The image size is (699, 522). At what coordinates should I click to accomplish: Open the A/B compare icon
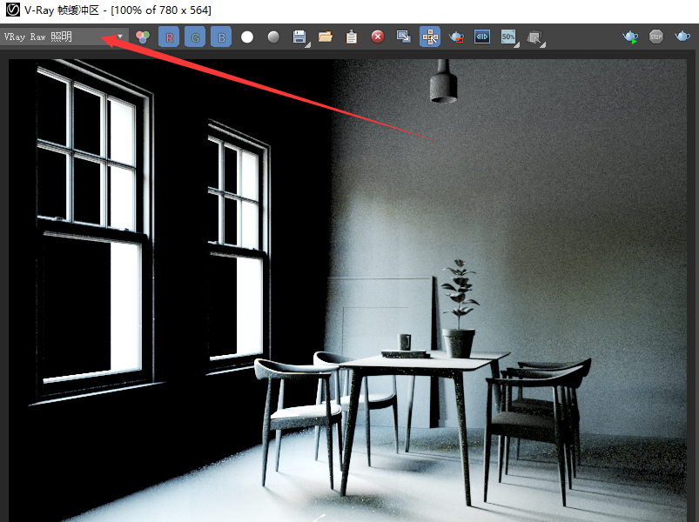[x=482, y=37]
